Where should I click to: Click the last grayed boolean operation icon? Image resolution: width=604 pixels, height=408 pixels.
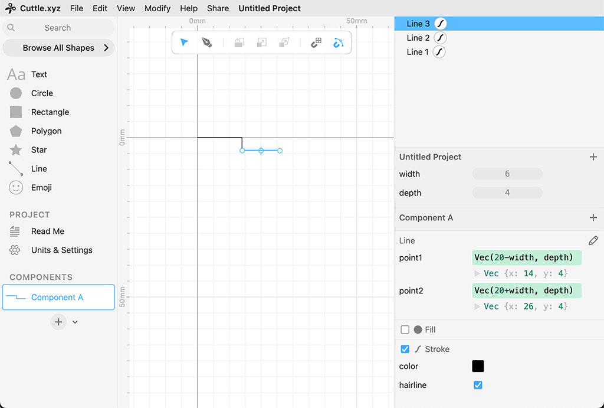pos(284,43)
